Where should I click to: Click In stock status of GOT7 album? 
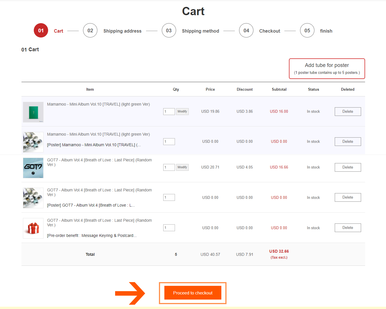tap(313, 167)
